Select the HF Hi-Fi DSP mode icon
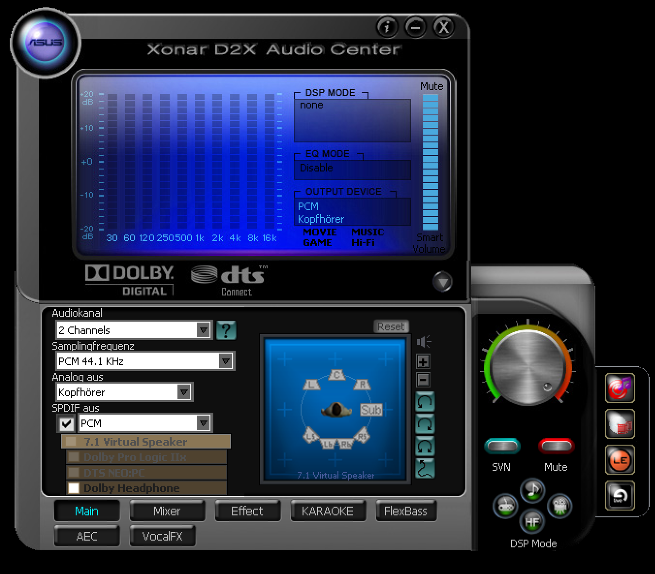This screenshot has height=574, width=655. pyautogui.click(x=533, y=522)
